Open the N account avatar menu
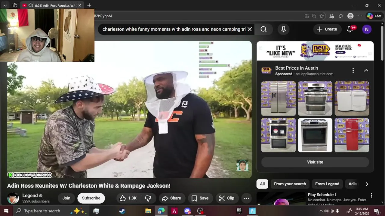Image resolution: width=385 pixels, height=216 pixels. (x=367, y=29)
